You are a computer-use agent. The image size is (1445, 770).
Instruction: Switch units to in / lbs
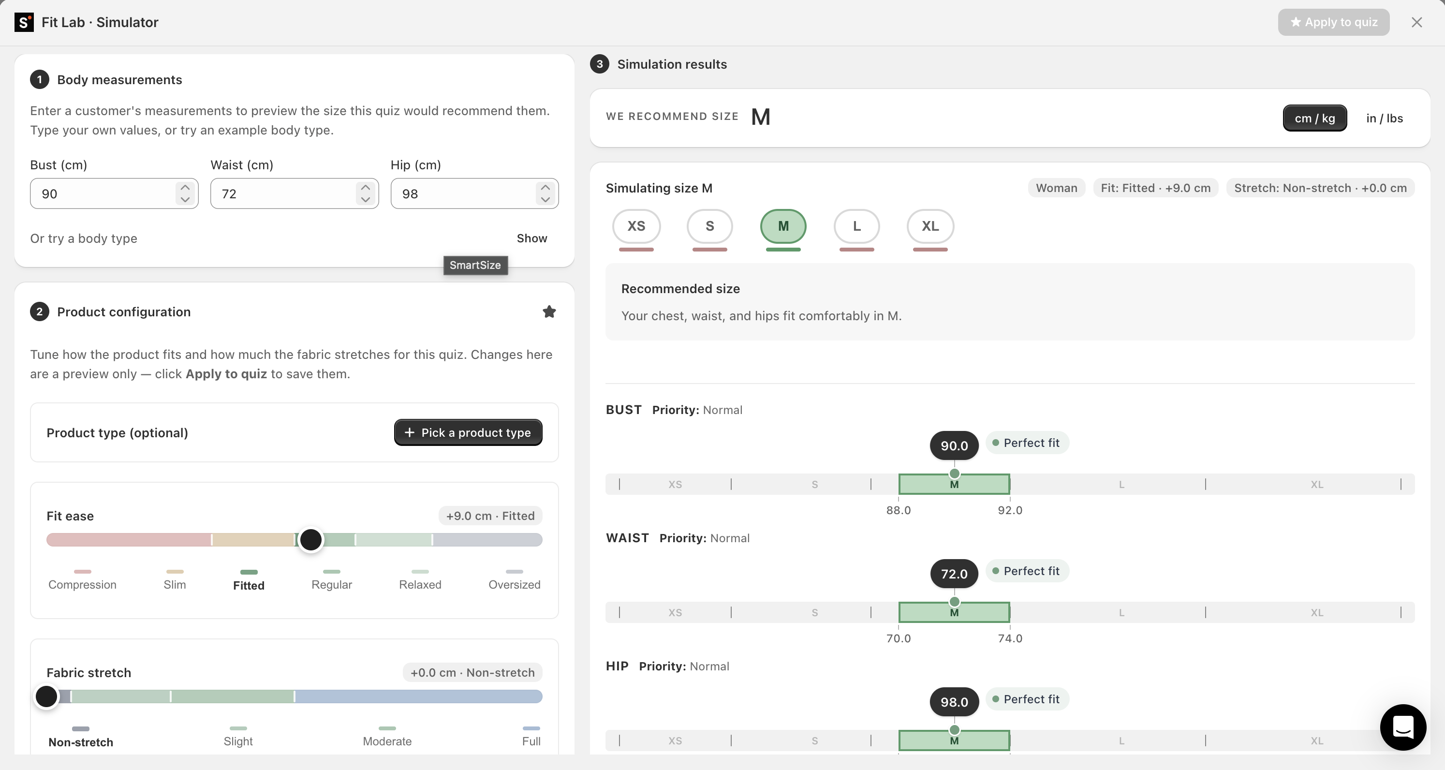click(1385, 118)
